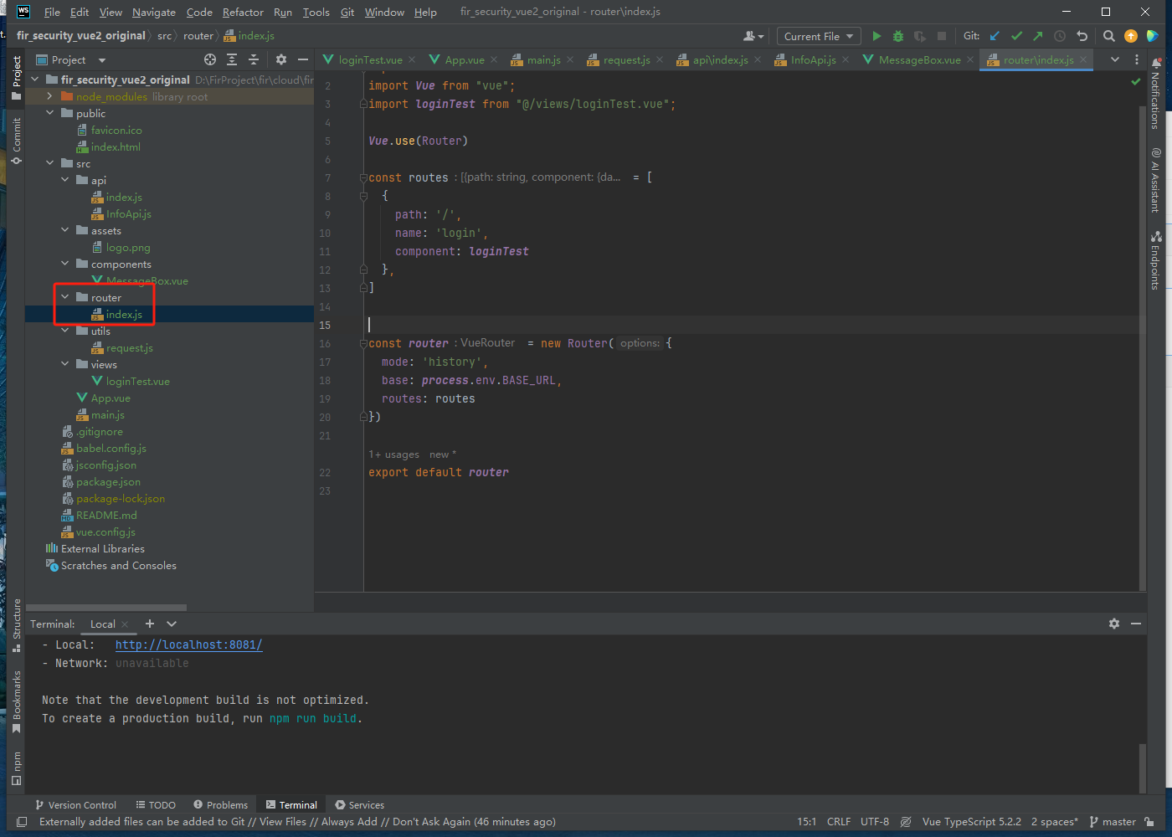This screenshot has height=837, width=1172.
Task: Switch to the loginTest.vue editor tab
Action: tap(370, 59)
